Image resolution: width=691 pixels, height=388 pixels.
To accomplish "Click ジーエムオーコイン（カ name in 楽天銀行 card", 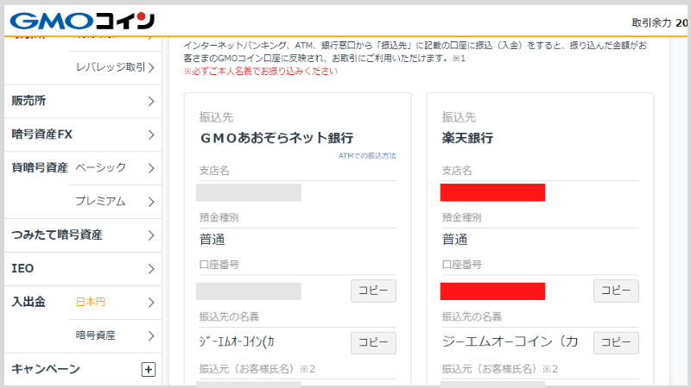I will point(510,341).
